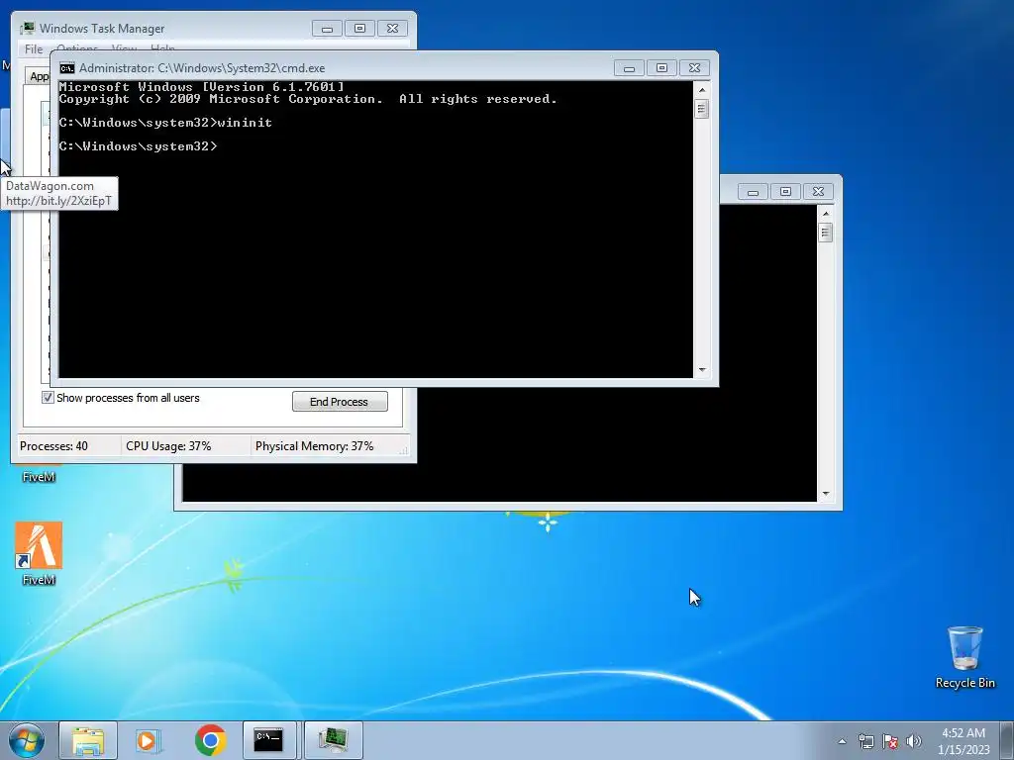
Task: Open the Recycle Bin desktop icon
Action: click(964, 657)
